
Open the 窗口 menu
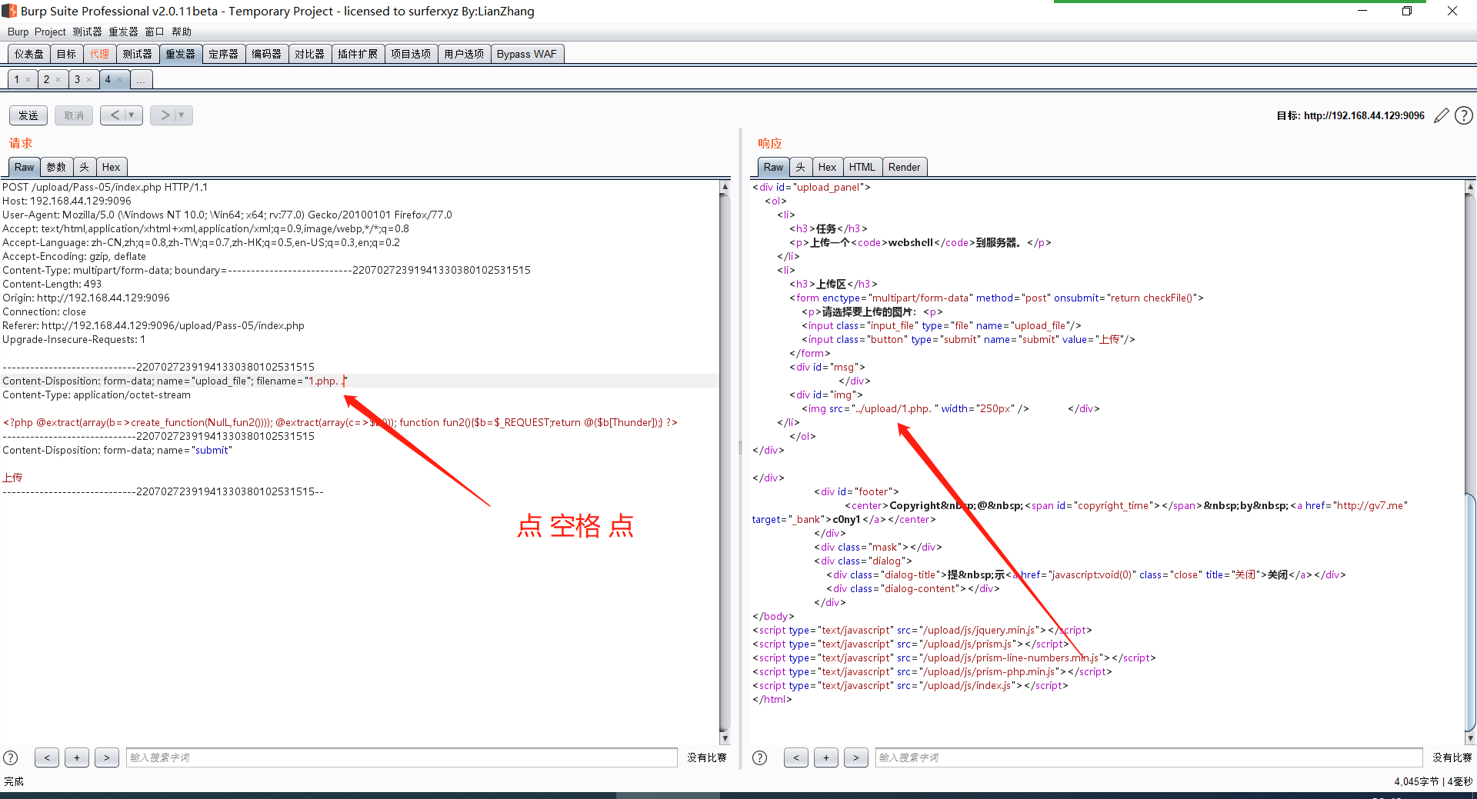(155, 32)
